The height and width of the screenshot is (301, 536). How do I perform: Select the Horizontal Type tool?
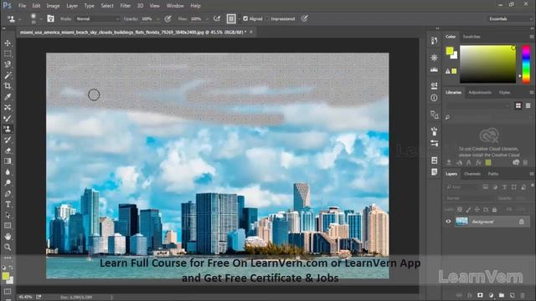[x=8, y=204]
